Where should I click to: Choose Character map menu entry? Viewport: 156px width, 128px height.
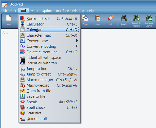point(49,35)
